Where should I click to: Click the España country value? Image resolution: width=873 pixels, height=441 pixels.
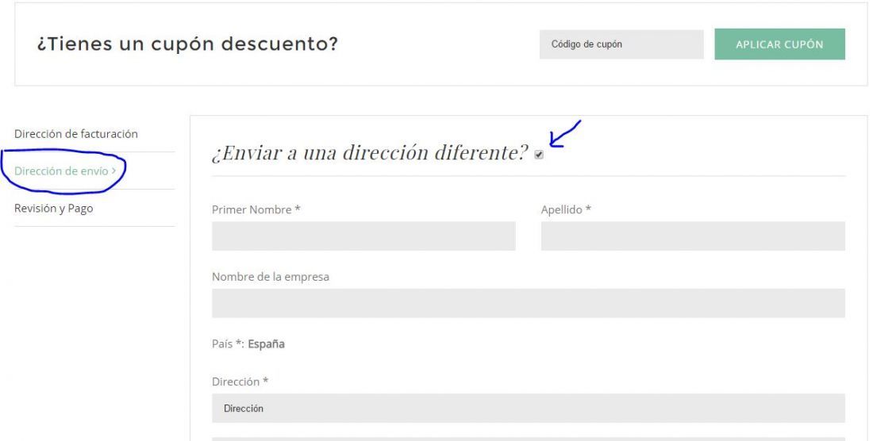point(266,343)
